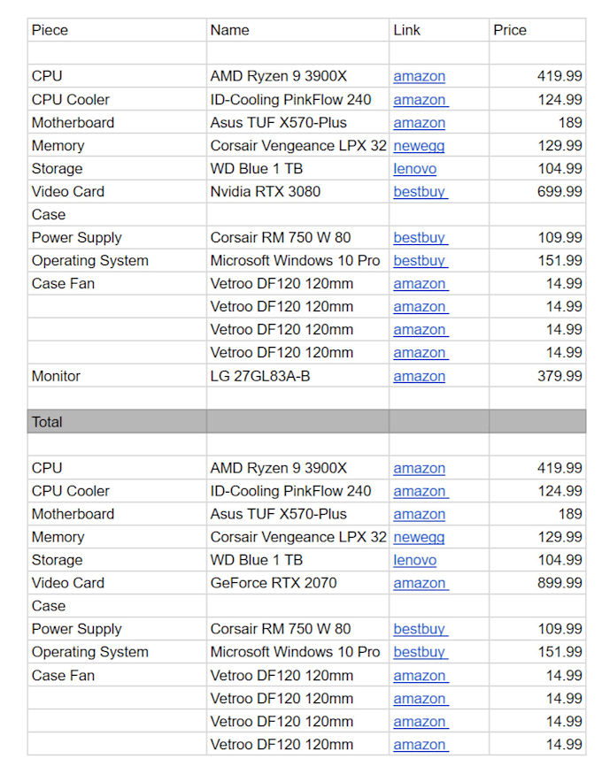Select the Link column header cell

(439, 30)
